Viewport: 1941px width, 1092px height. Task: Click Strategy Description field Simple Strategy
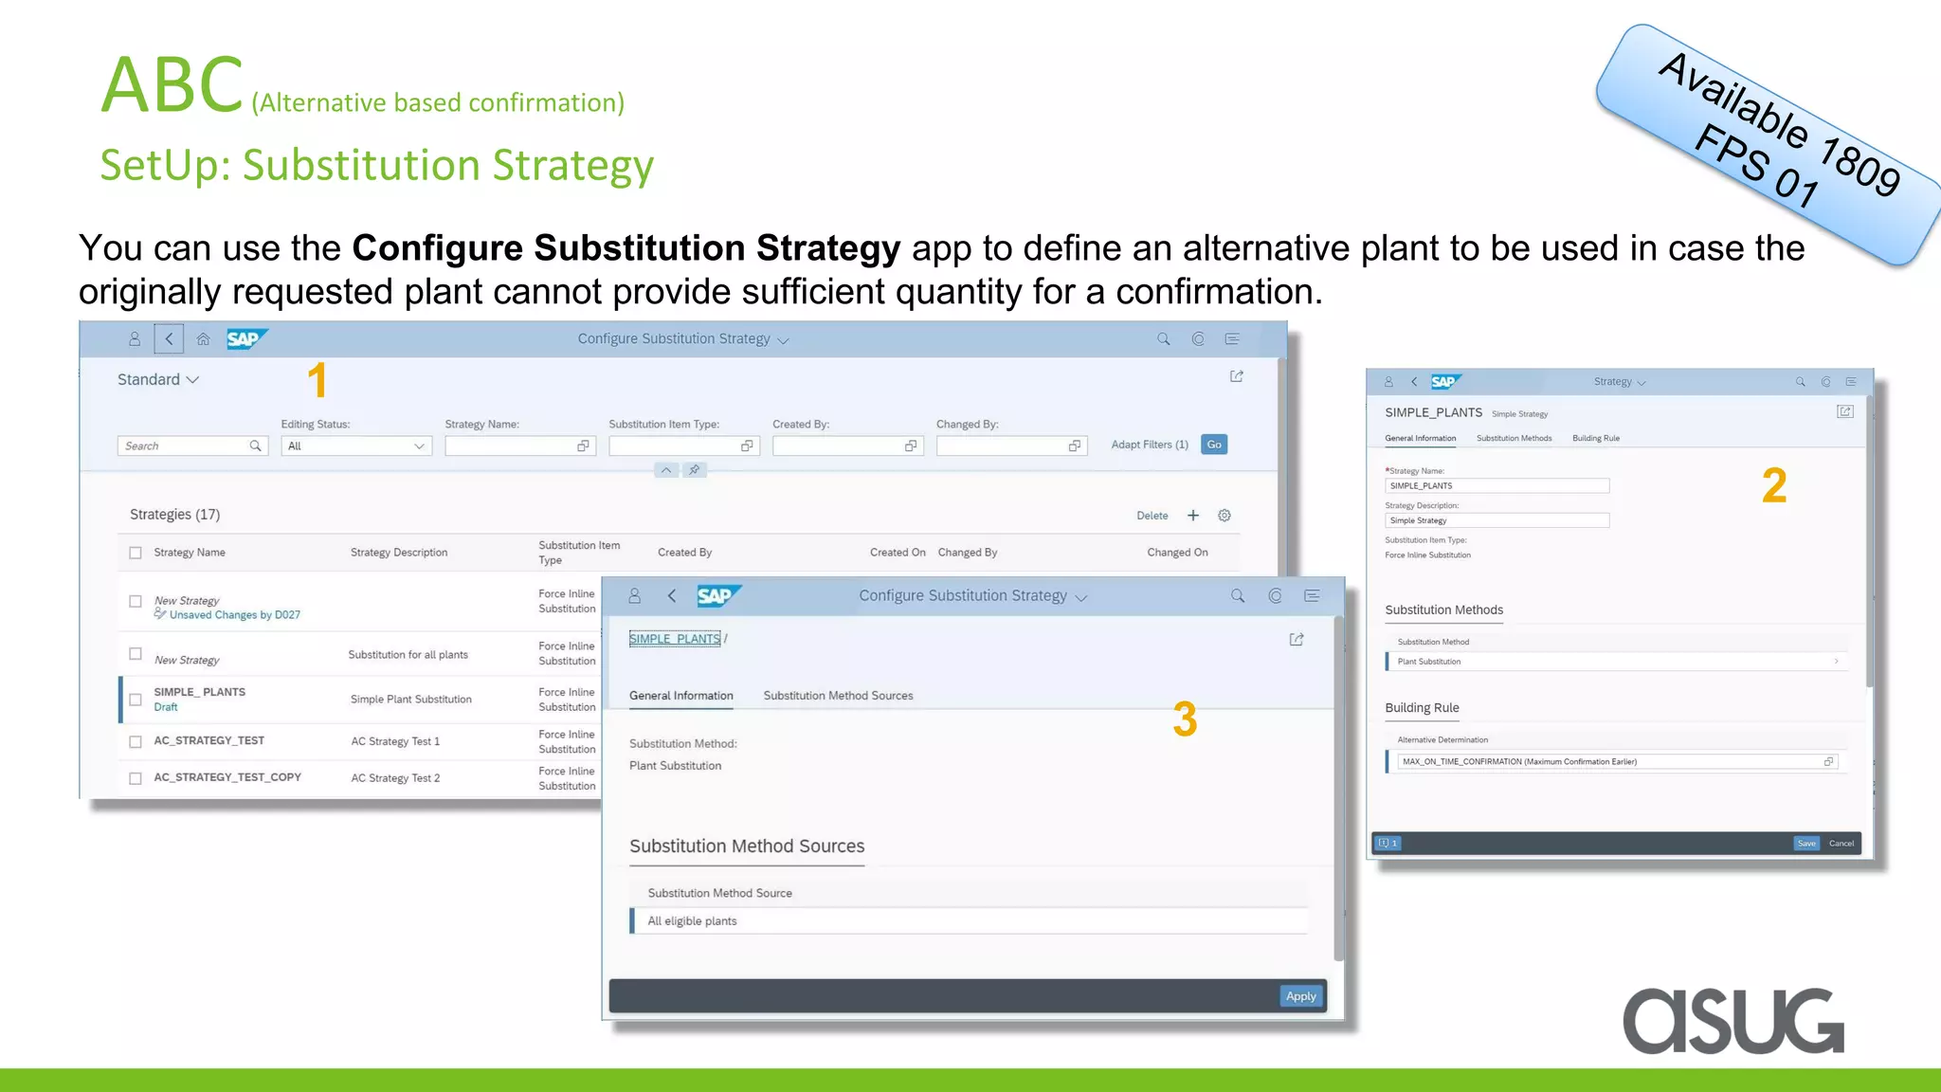click(1497, 520)
